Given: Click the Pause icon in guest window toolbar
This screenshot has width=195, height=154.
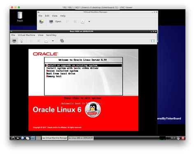Looking at the screenshot, I should click(x=39, y=41).
